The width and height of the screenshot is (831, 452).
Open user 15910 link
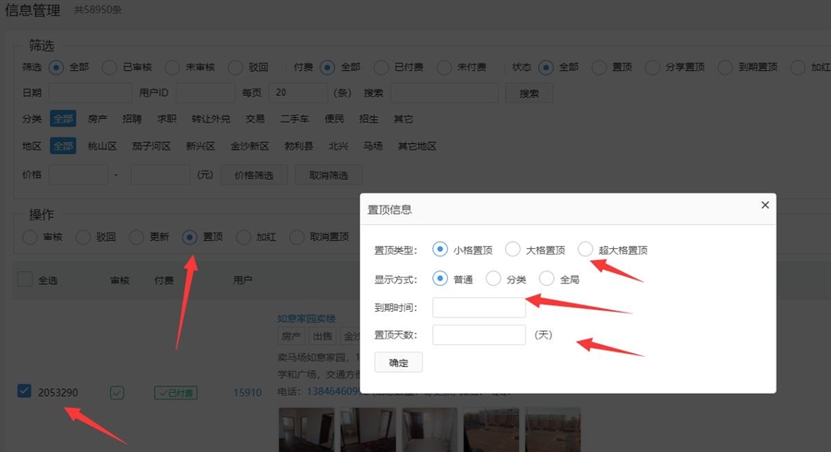[x=247, y=393]
